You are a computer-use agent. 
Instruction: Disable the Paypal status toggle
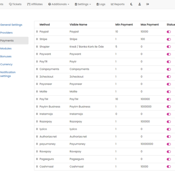[169, 32]
